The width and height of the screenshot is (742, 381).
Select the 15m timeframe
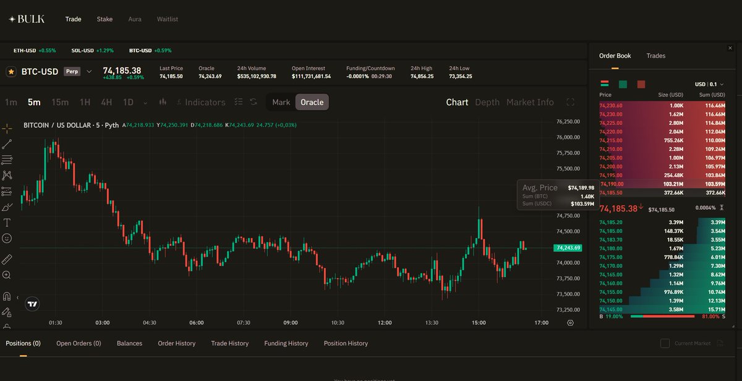coord(60,102)
